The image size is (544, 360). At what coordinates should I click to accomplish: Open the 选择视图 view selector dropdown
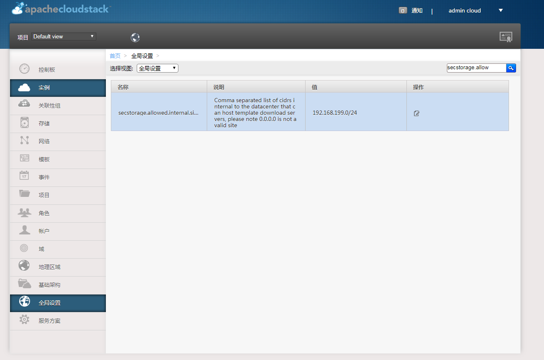tap(157, 68)
